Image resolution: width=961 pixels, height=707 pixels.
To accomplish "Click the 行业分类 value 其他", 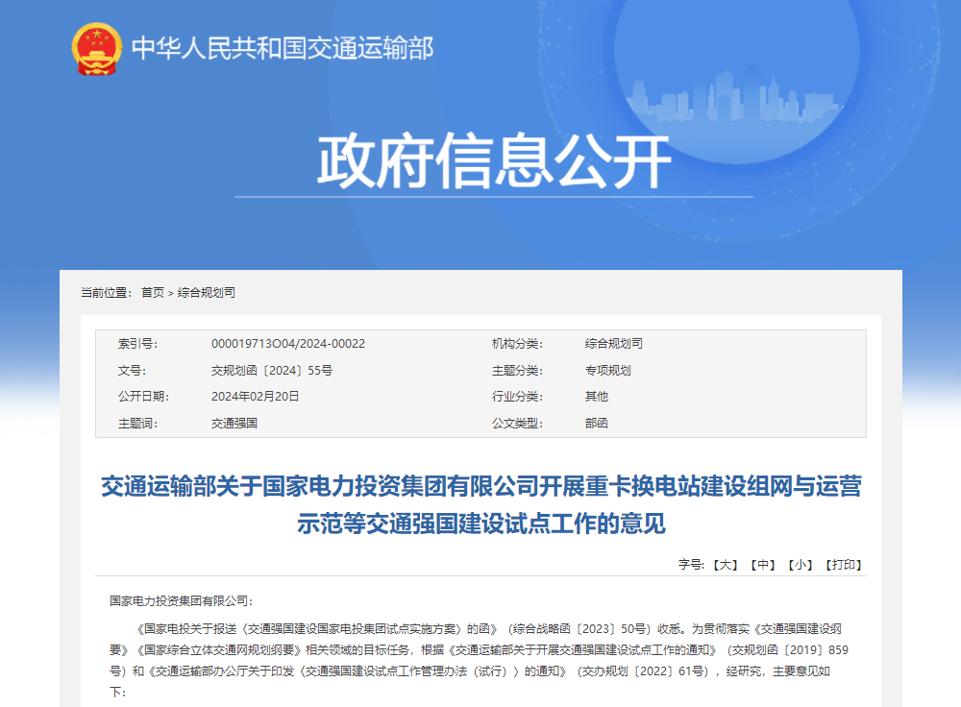I will pyautogui.click(x=597, y=397).
